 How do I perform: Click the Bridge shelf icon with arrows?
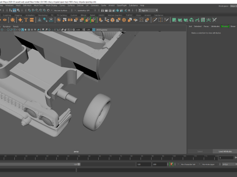pyautogui.click(x=107, y=20)
